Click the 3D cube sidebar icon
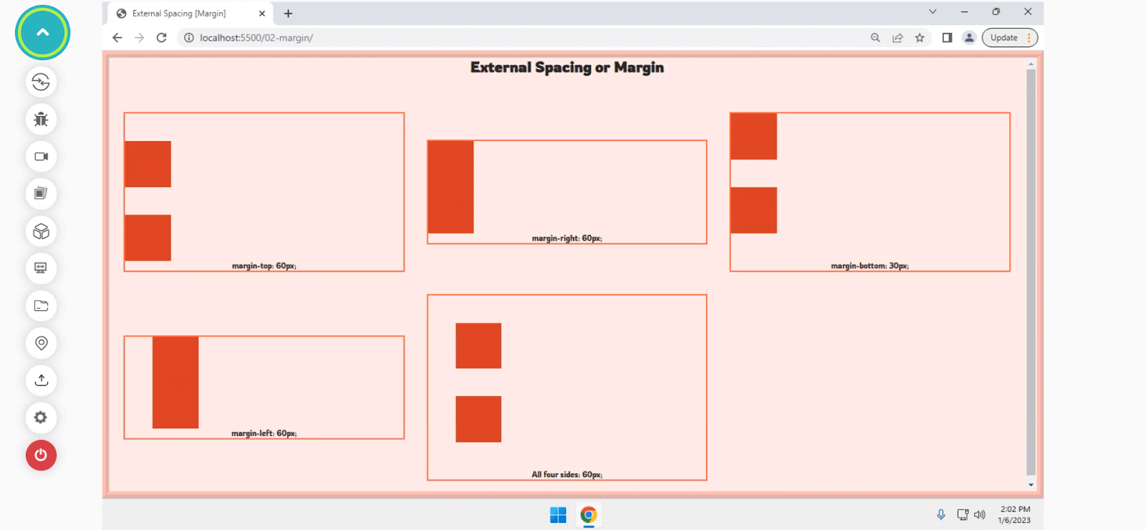This screenshot has width=1146, height=530. click(41, 231)
